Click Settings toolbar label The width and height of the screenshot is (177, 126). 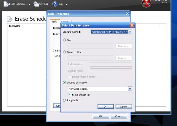(43, 4)
